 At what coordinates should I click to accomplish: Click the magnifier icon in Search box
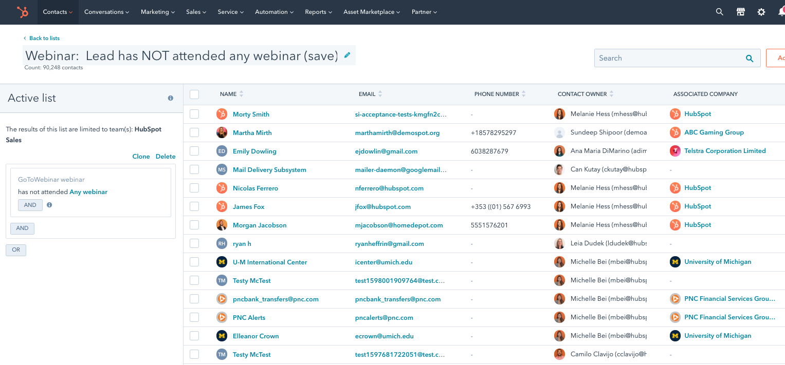750,59
